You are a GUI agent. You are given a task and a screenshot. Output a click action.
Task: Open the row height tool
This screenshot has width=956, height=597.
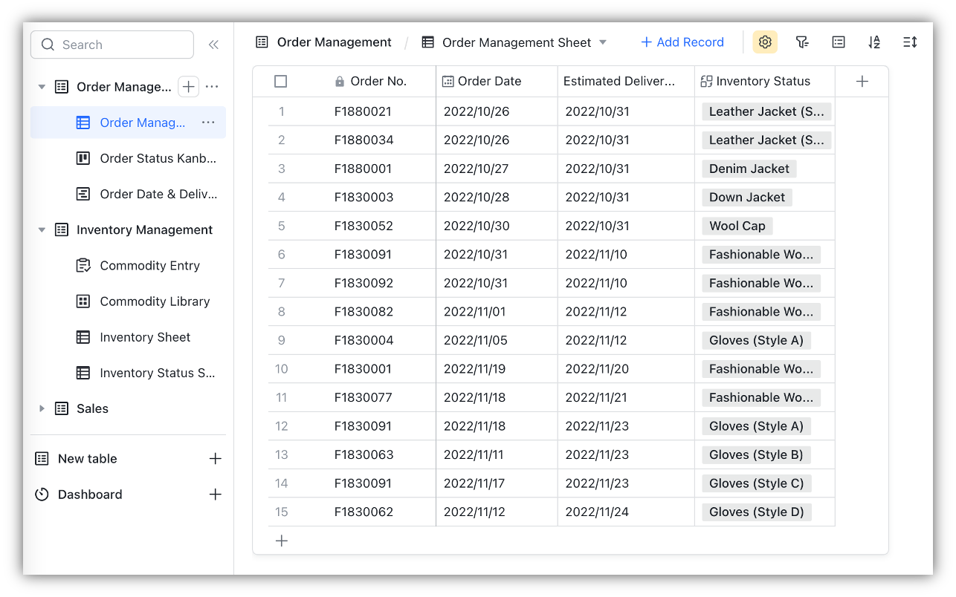click(910, 42)
